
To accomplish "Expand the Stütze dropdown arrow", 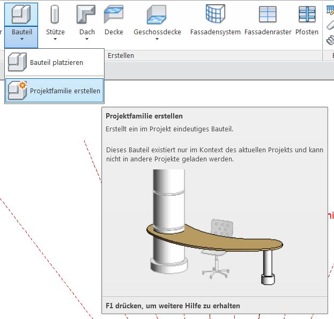I will (x=55, y=39).
